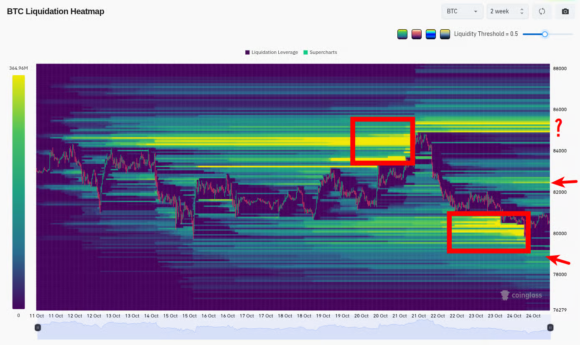580x345 pixels.
Task: Click the left handle of the date range bar
Action: [38, 328]
